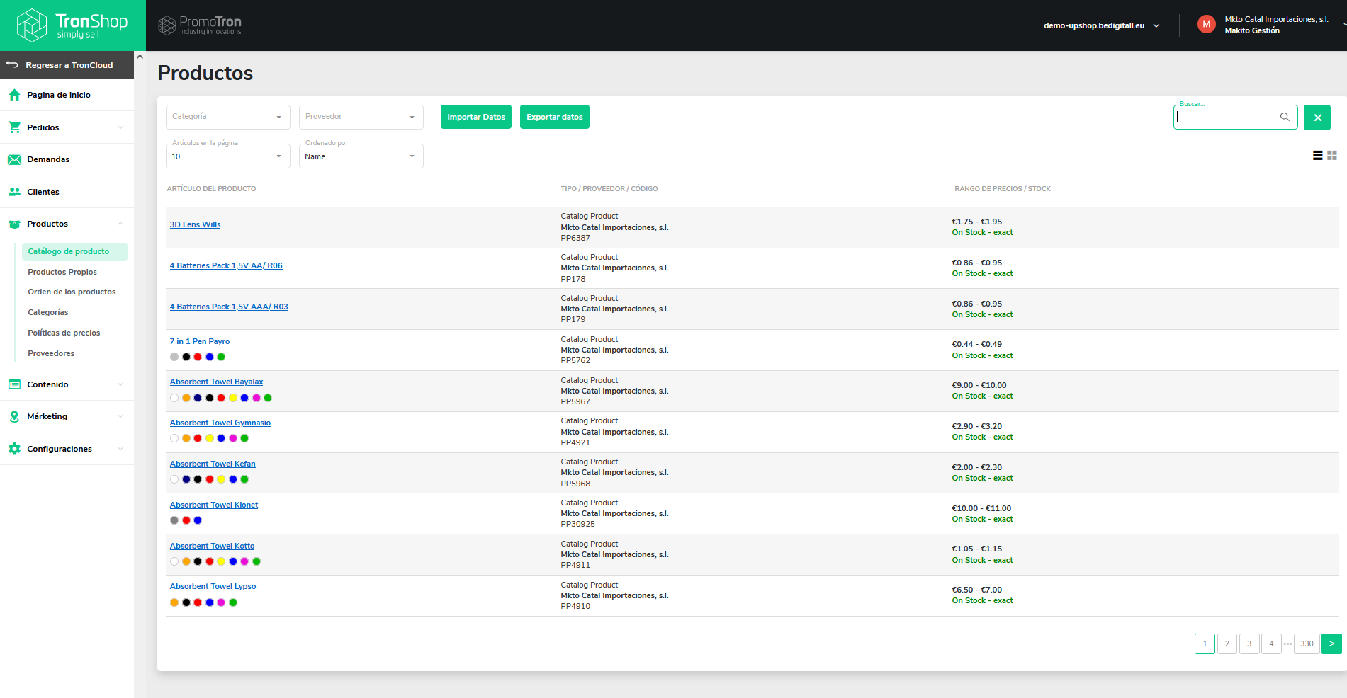Screen dimensions: 1347x698
Task: Click the Contenido page icon
Action: click(14, 384)
